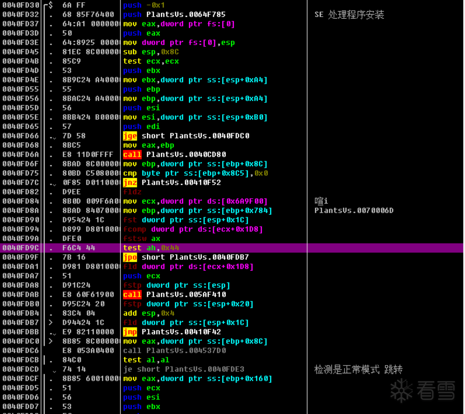Select jpo short PlantsVs.0040FDB7 instruction
465x414 pixels.
click(186, 258)
